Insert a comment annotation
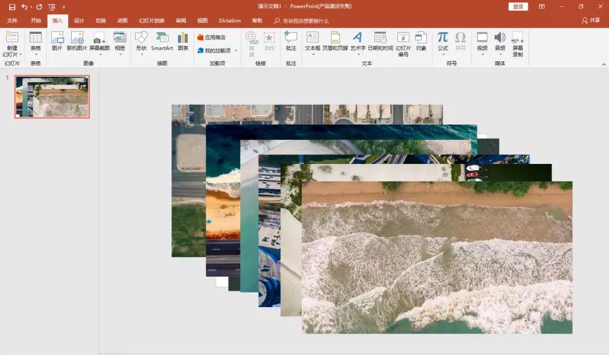The width and height of the screenshot is (609, 355). tap(291, 41)
